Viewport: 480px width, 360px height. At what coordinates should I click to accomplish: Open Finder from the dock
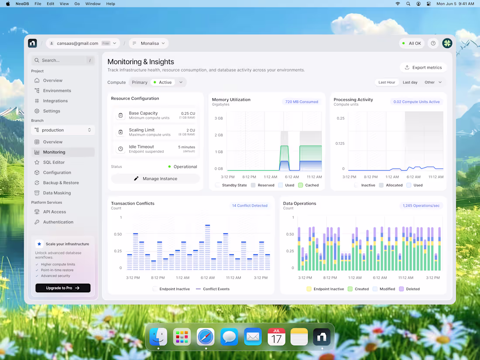click(x=158, y=337)
